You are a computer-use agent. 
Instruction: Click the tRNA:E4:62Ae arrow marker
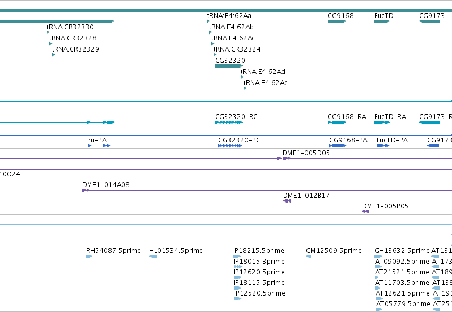coord(245,88)
